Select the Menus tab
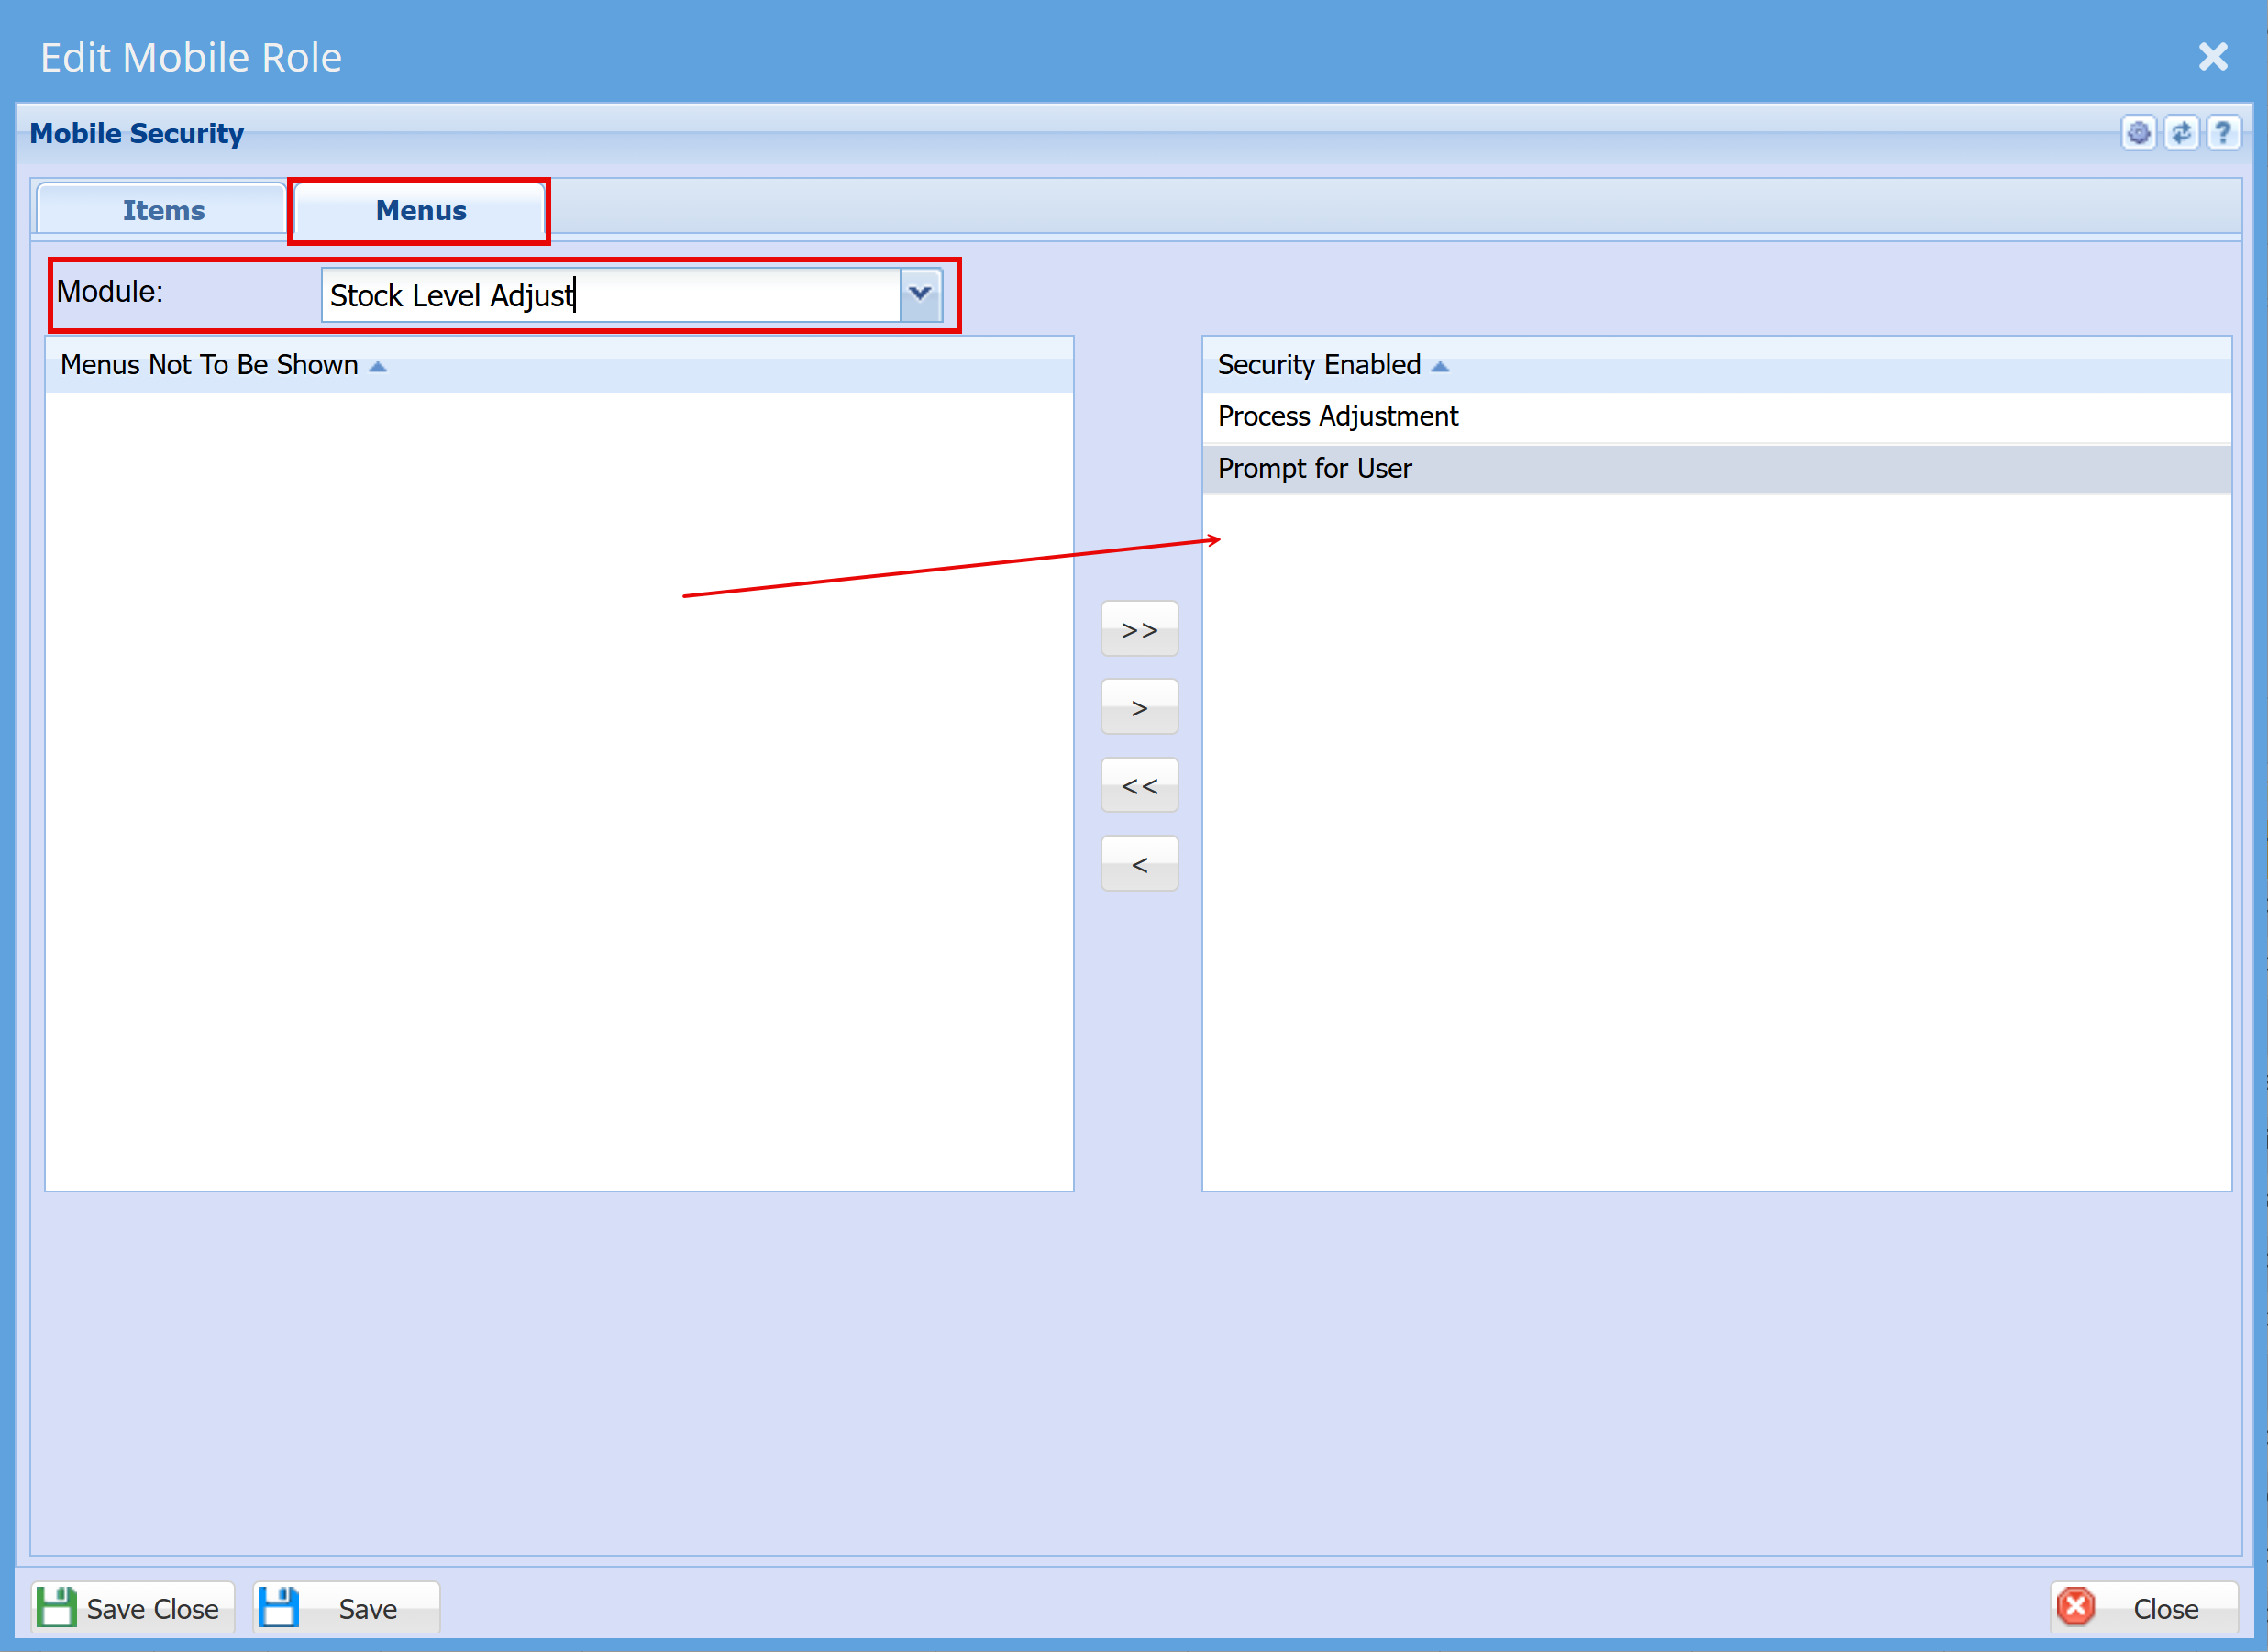This screenshot has width=2268, height=1652. (x=420, y=210)
